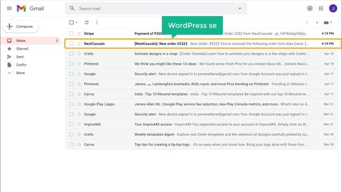Select the Stripe email checkbox
This screenshot has height=192, width=342.
click(x=71, y=34)
